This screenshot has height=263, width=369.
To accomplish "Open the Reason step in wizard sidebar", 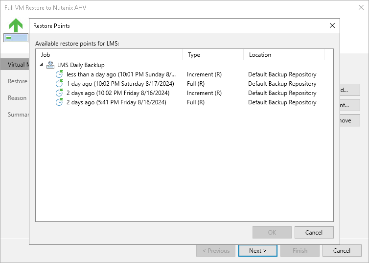I will (18, 98).
